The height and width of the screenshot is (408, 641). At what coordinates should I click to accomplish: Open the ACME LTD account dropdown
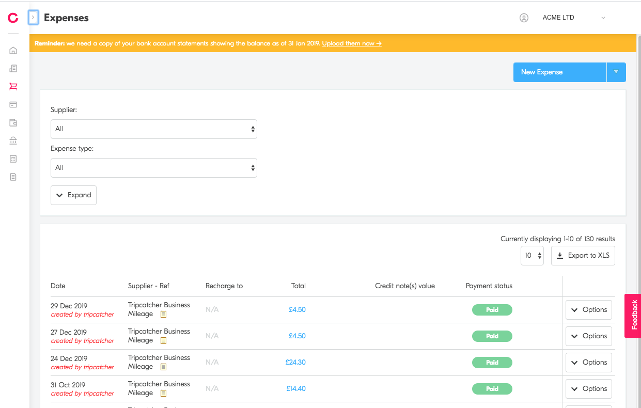coord(573,18)
